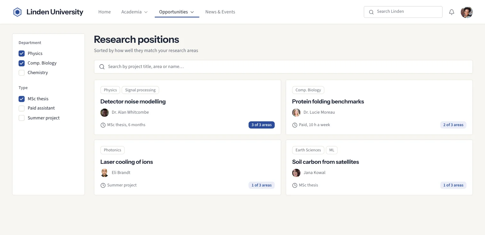Click the name Jana Kowal
This screenshot has width=485, height=235.
click(x=315, y=173)
